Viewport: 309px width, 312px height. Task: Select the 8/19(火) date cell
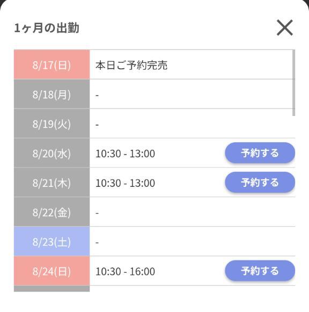[51, 124]
